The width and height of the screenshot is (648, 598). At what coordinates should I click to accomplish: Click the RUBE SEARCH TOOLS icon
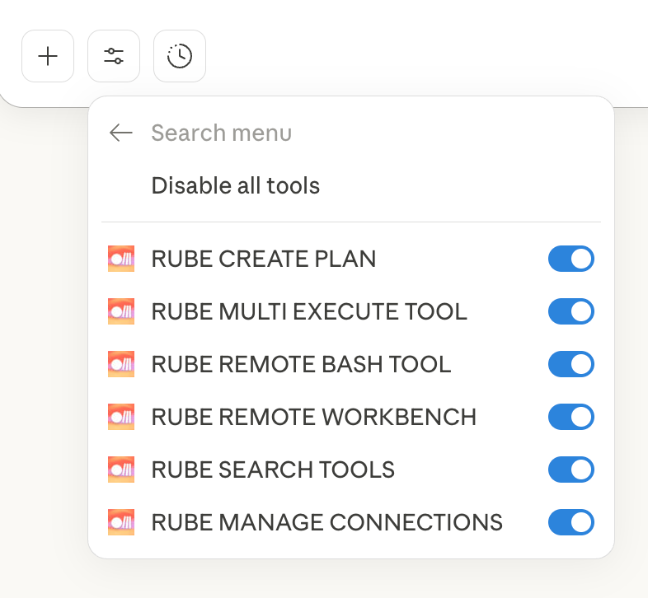point(121,470)
